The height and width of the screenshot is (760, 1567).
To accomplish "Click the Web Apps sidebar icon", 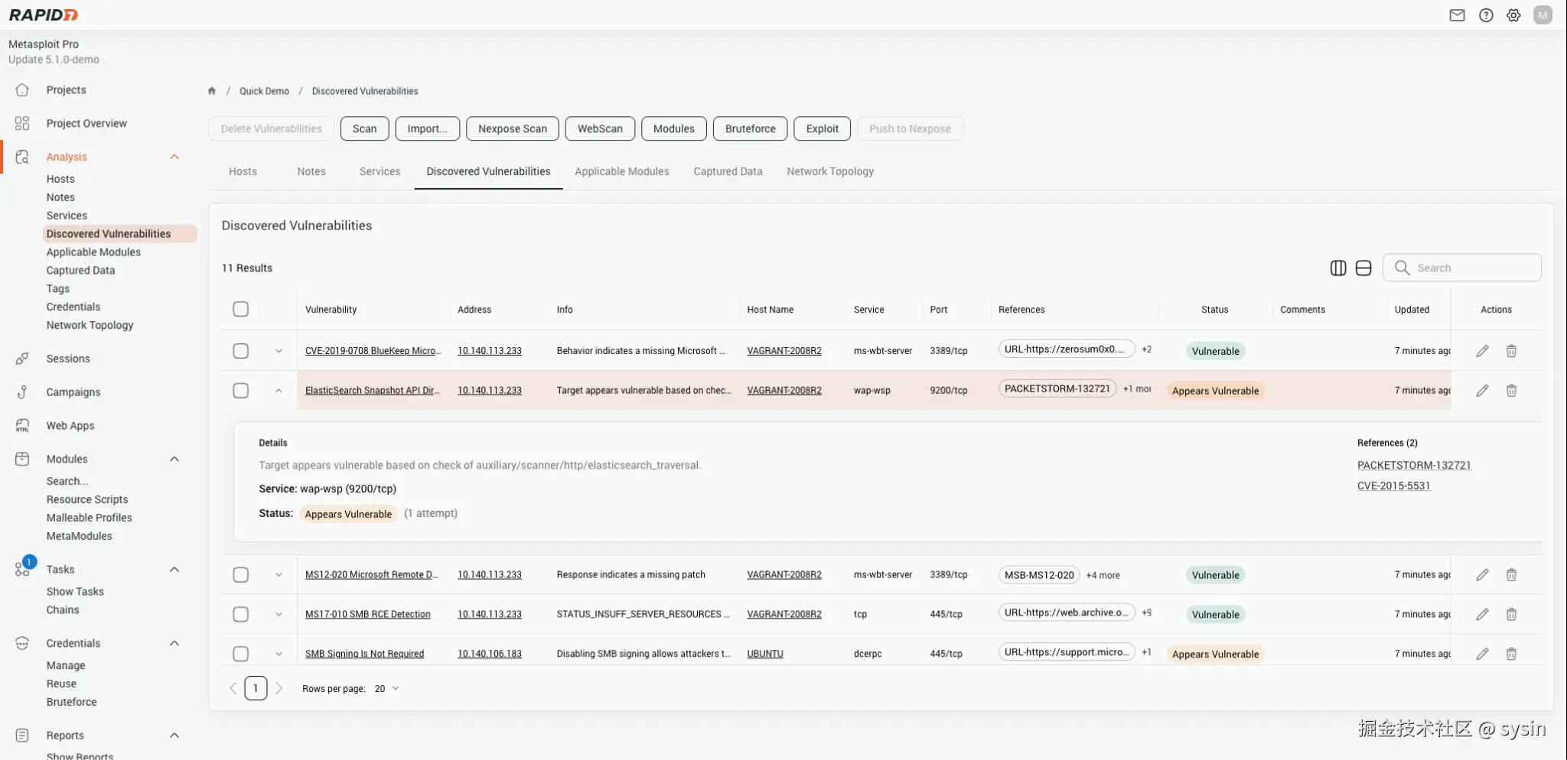I will pyautogui.click(x=22, y=426).
